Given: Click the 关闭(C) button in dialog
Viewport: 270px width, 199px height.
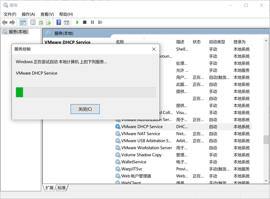Looking at the screenshot, I should coord(85,109).
